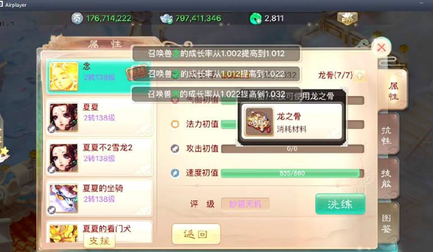Click the 速度初值 progress bar
433x252 pixels.
pyautogui.click(x=292, y=173)
